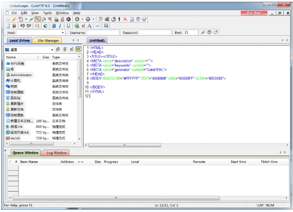Click the red X delete icon

coord(125,19)
